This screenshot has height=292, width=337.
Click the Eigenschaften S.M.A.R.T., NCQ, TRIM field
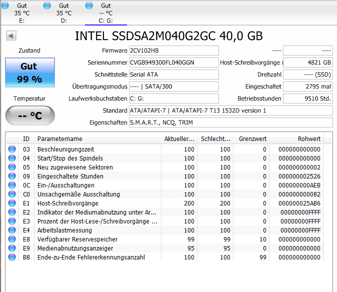pos(231,122)
